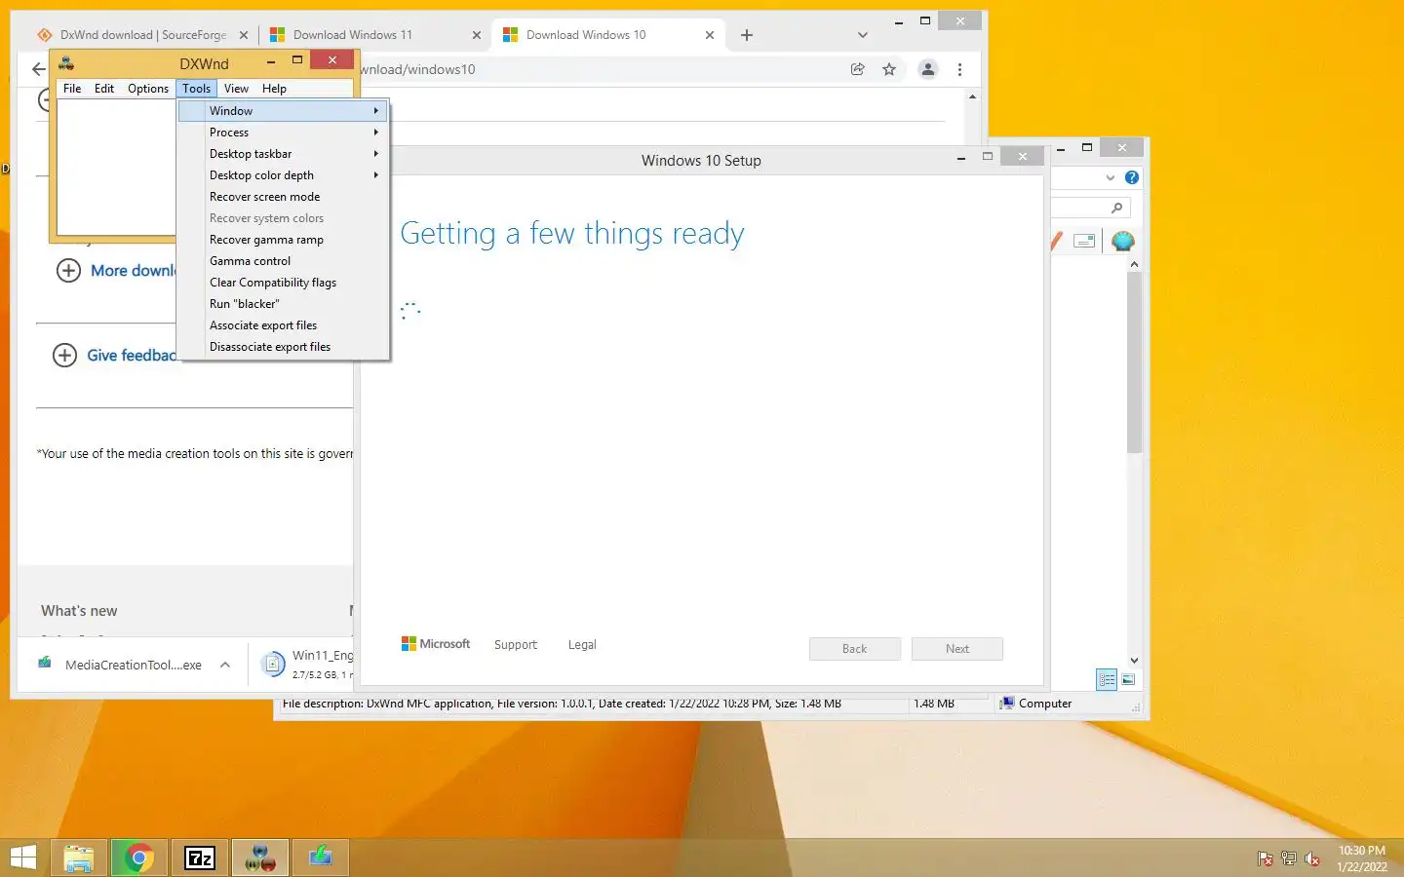This screenshot has width=1404, height=877.
Task: Open the Chrome profile icon
Action: tap(928, 69)
